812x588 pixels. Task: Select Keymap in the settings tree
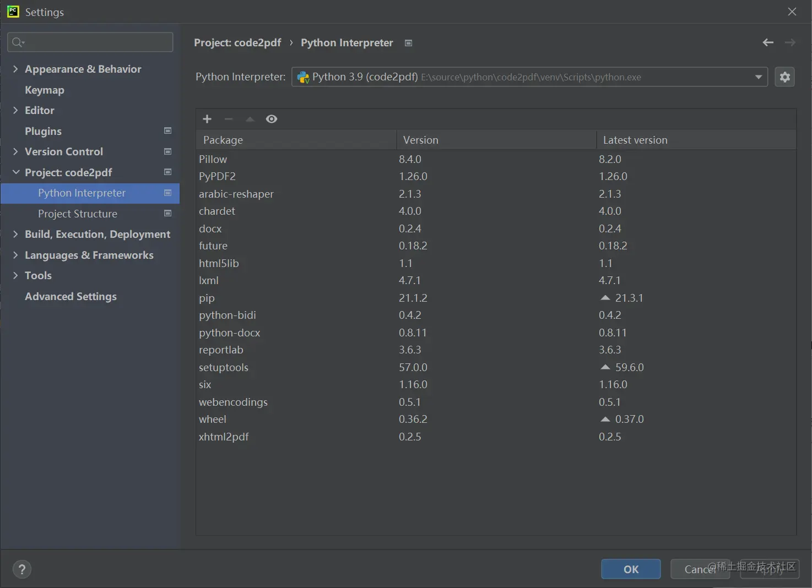(45, 90)
